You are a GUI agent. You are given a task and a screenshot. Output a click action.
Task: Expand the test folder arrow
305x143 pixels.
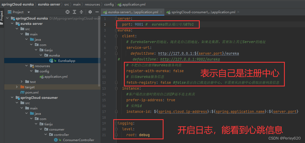22,82
